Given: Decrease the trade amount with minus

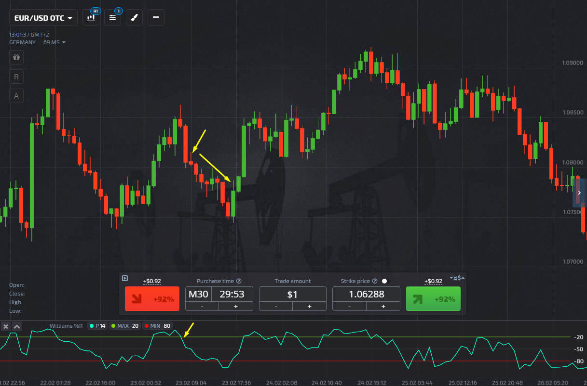Looking at the screenshot, I should click(x=276, y=306).
